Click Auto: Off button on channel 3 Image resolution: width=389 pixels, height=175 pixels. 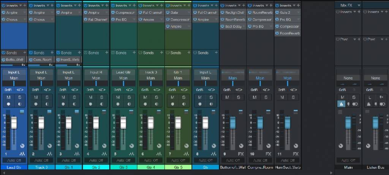pos(68,160)
